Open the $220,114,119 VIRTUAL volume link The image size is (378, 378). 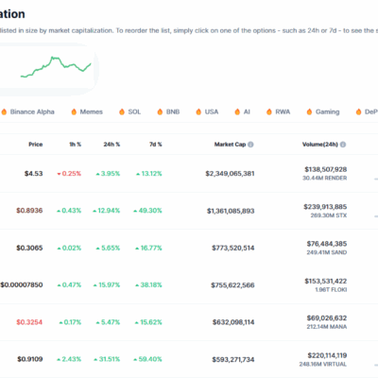(327, 355)
